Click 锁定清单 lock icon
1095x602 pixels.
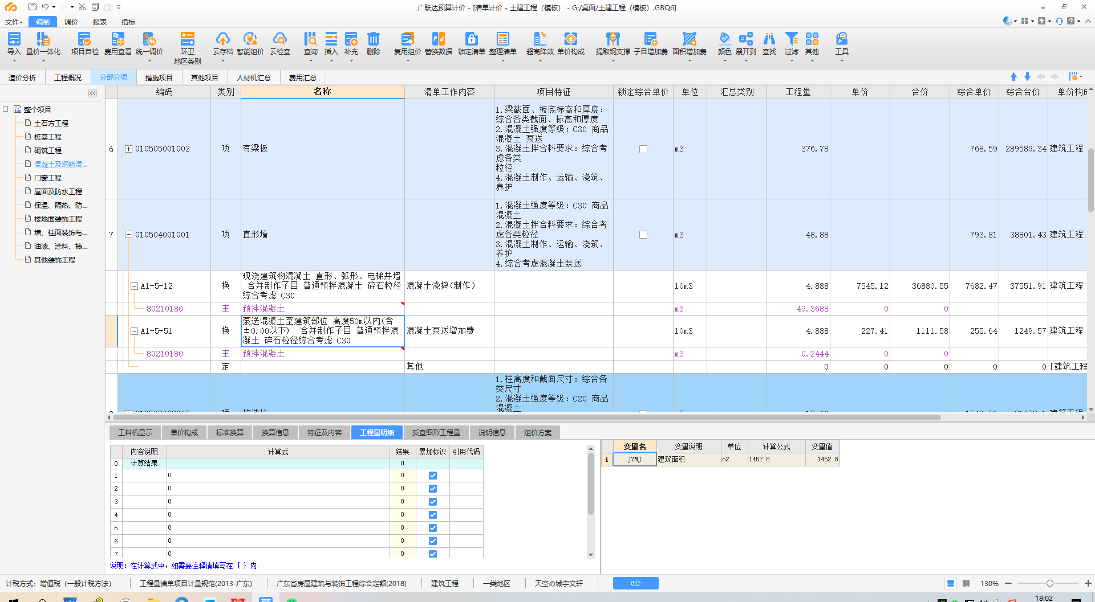click(x=471, y=43)
